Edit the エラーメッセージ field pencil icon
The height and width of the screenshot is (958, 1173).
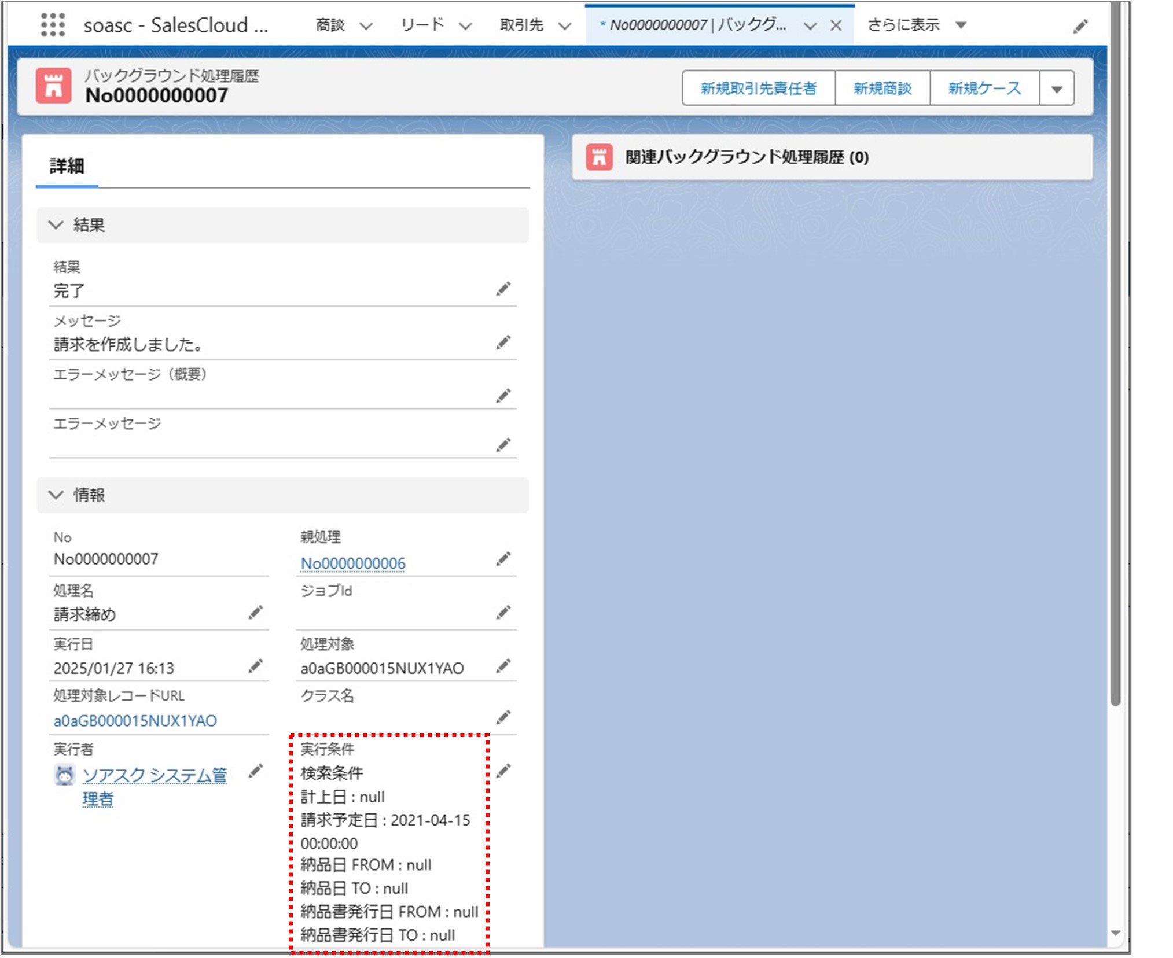(503, 445)
